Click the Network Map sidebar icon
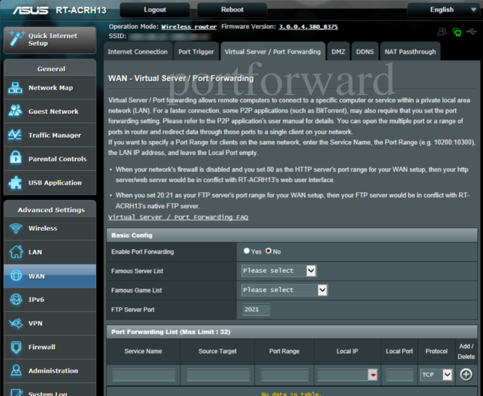This screenshot has height=396, width=483. click(x=15, y=88)
